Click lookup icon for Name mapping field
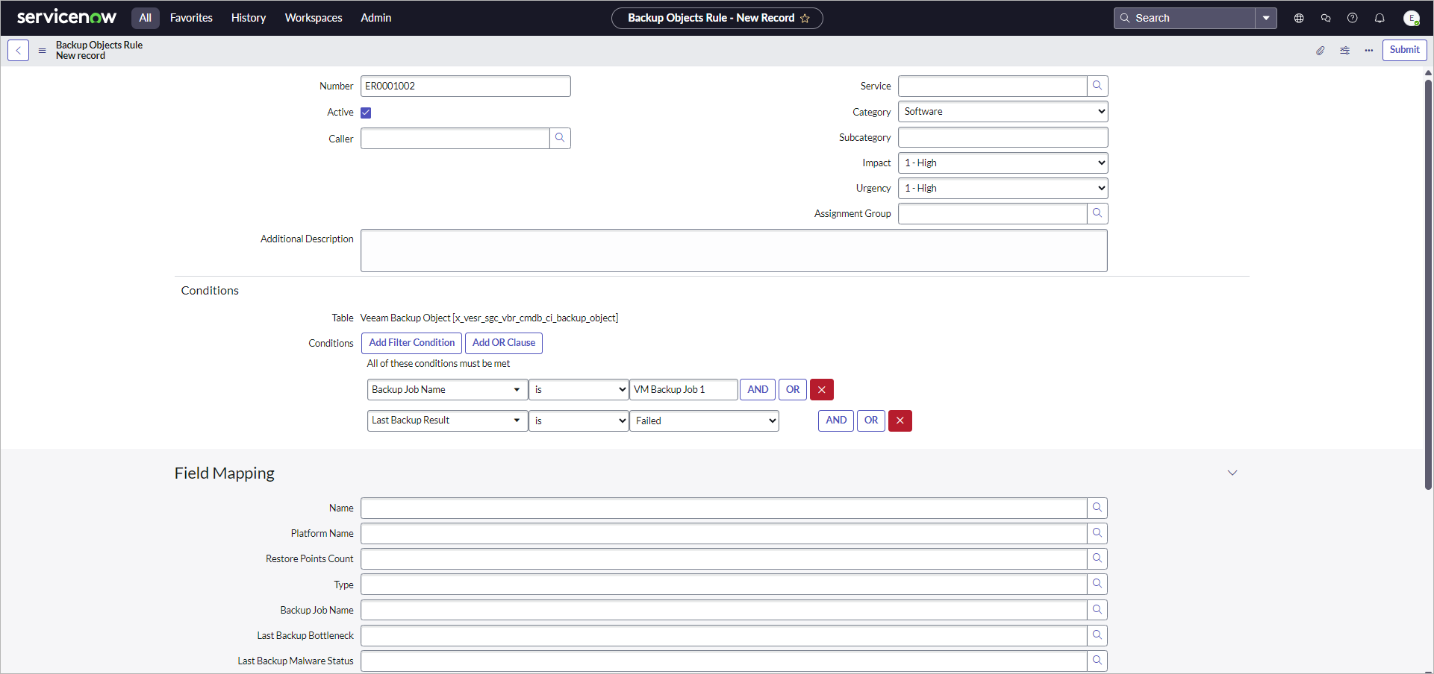This screenshot has height=674, width=1434. tap(1097, 508)
